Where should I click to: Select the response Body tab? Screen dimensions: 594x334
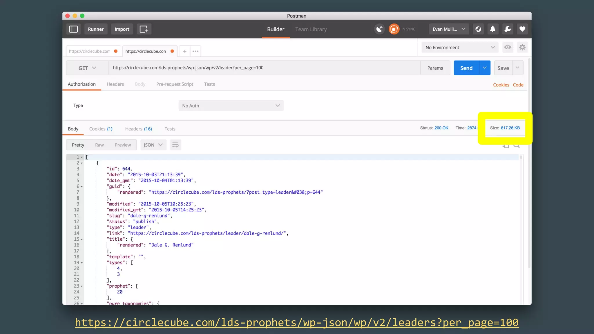click(73, 129)
